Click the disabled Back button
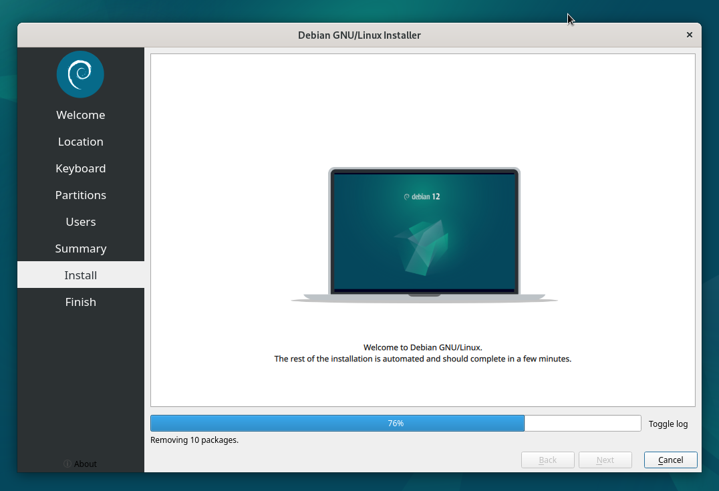This screenshot has width=719, height=491. tap(547, 460)
